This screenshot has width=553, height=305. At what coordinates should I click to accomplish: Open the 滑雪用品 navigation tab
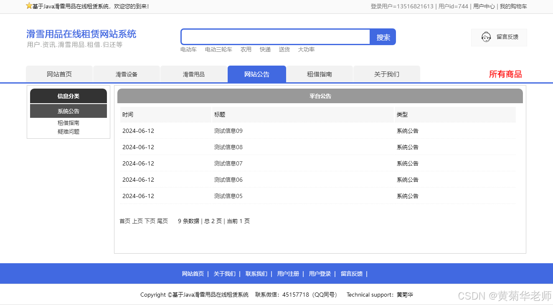pos(194,74)
